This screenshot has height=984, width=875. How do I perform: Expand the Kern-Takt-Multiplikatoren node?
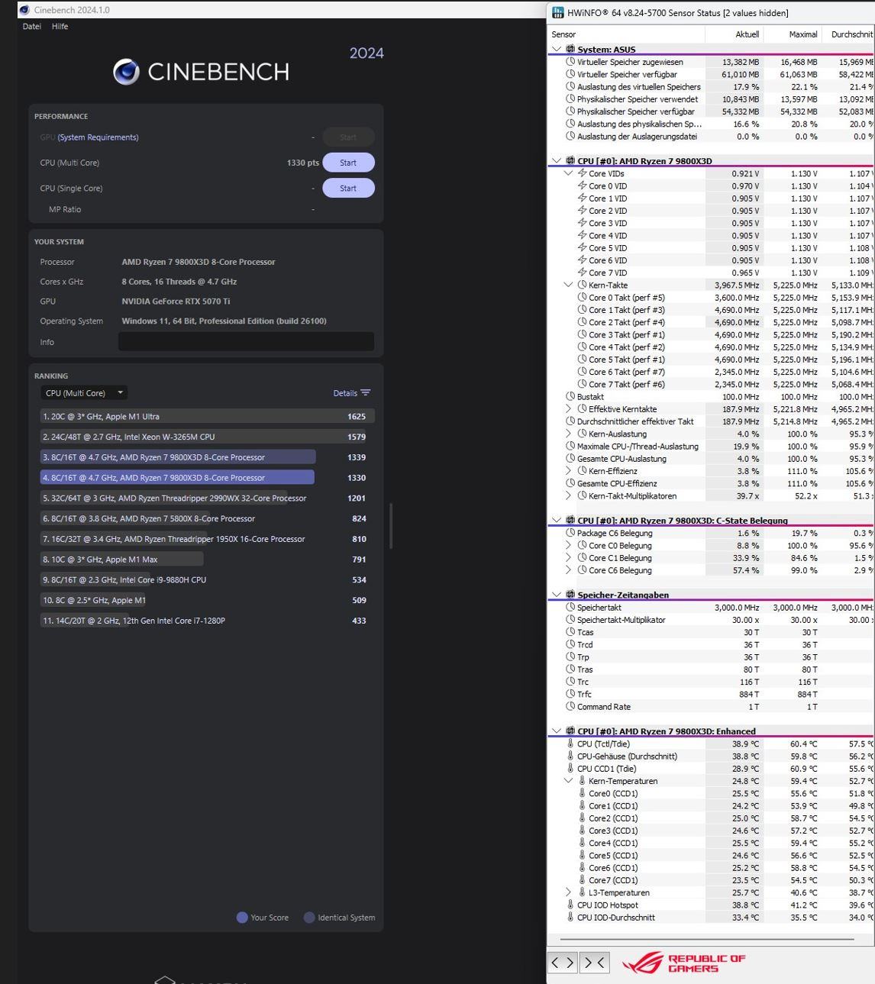568,495
